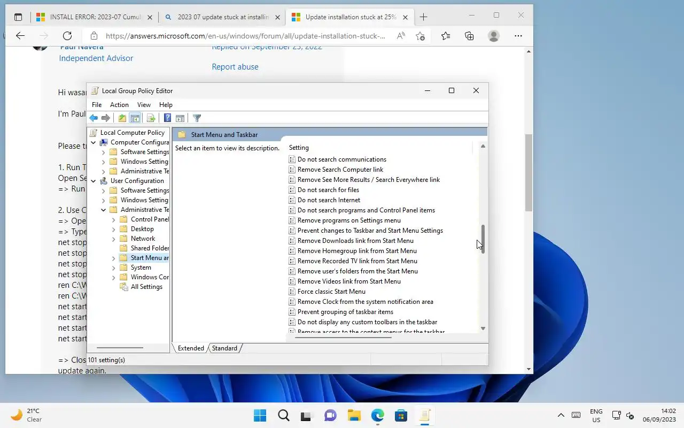Select Local Computer Policy root node
684x428 pixels.
point(132,133)
